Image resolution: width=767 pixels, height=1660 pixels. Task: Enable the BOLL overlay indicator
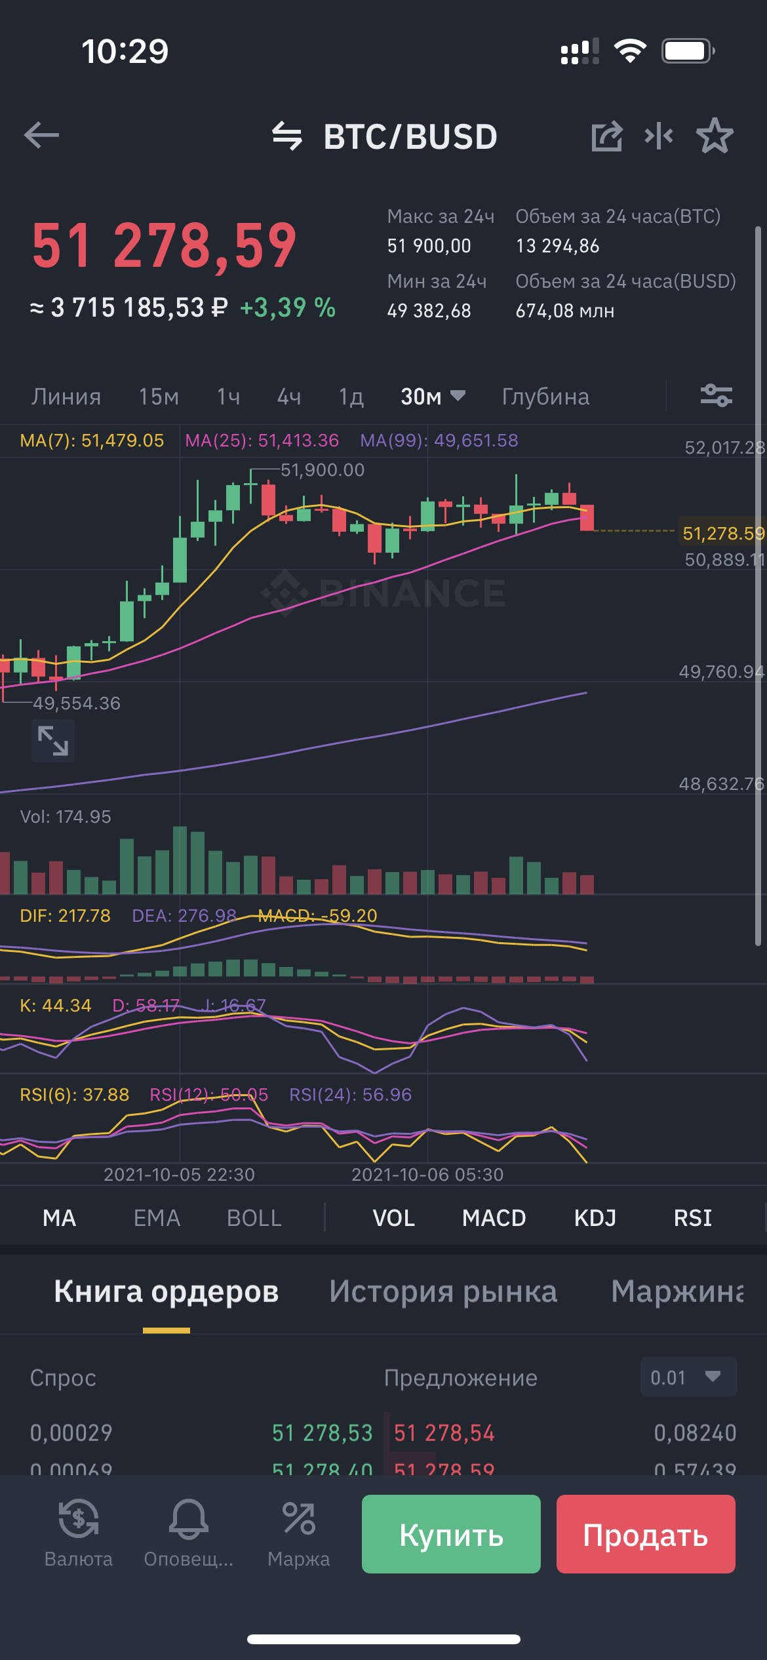click(x=254, y=1218)
